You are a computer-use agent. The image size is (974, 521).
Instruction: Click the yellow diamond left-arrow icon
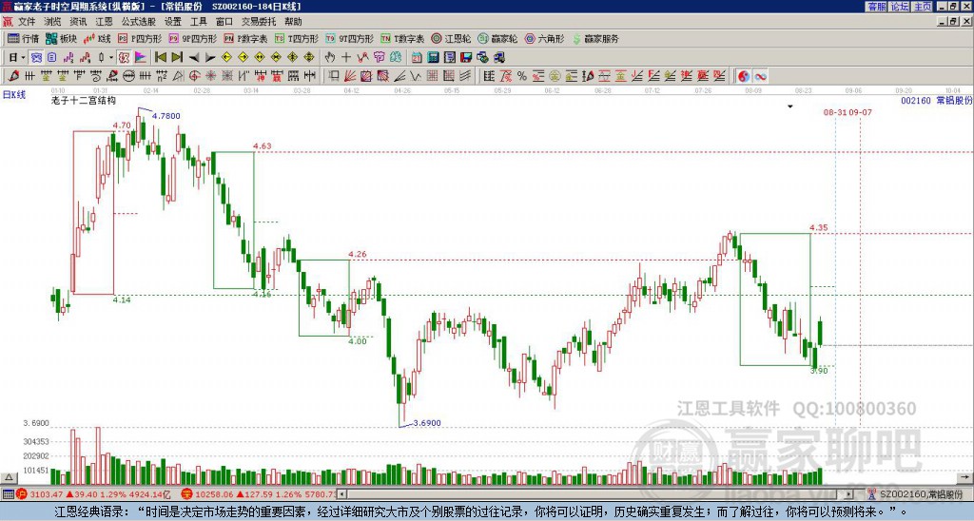226,58
